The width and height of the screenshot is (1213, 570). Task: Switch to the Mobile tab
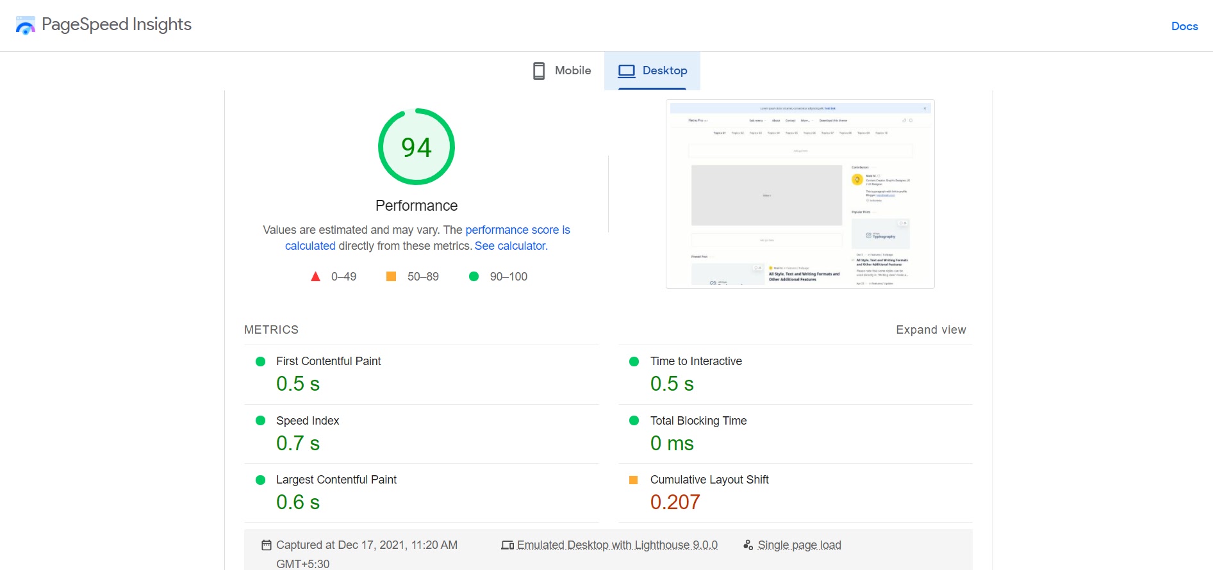pyautogui.click(x=562, y=70)
